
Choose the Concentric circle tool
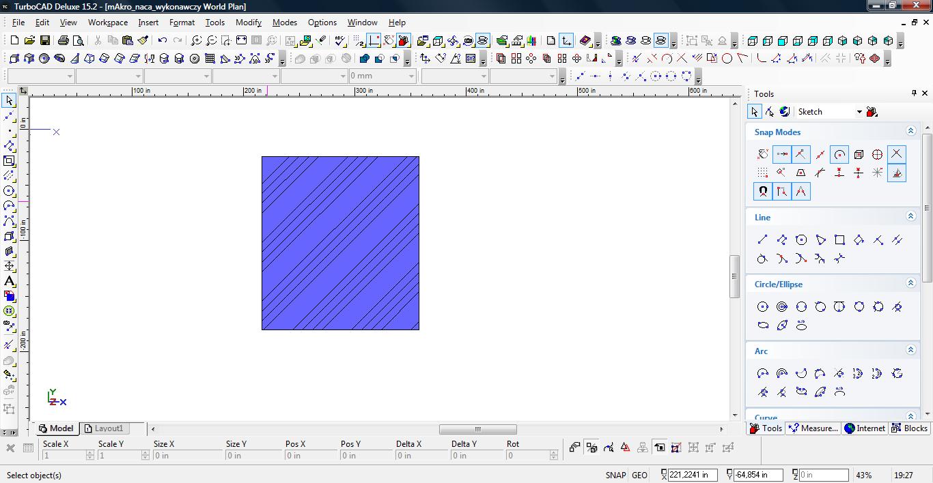coord(782,306)
